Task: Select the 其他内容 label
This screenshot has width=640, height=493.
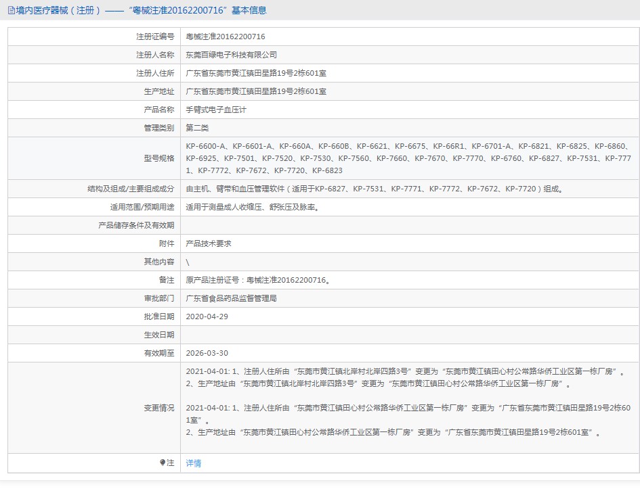Action: pyautogui.click(x=159, y=262)
